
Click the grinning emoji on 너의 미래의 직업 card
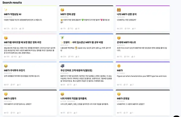click(62, 94)
